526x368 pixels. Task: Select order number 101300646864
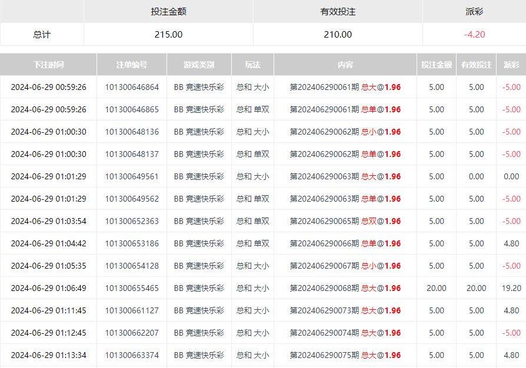pos(132,87)
